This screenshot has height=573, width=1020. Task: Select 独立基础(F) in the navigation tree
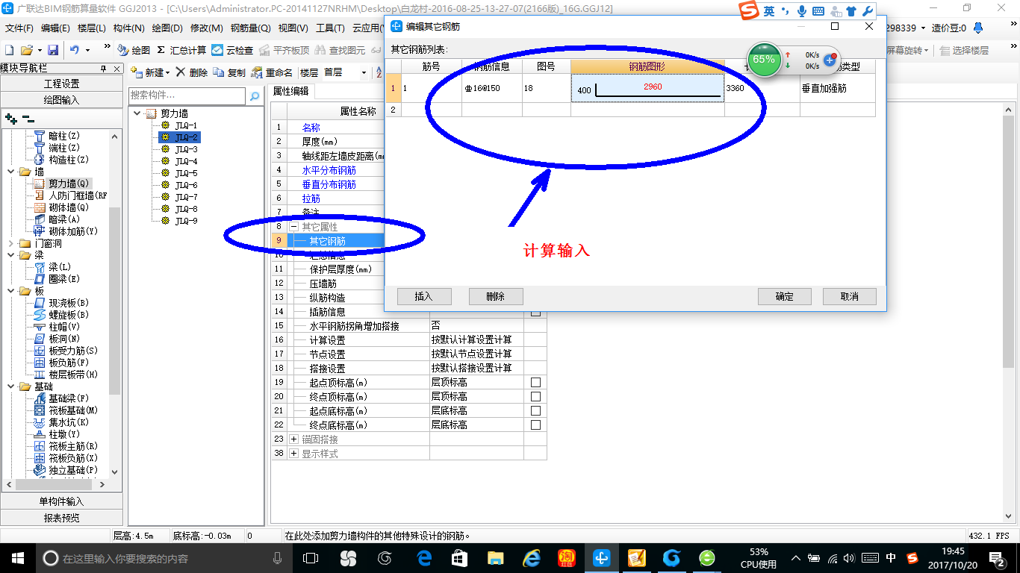click(x=66, y=470)
